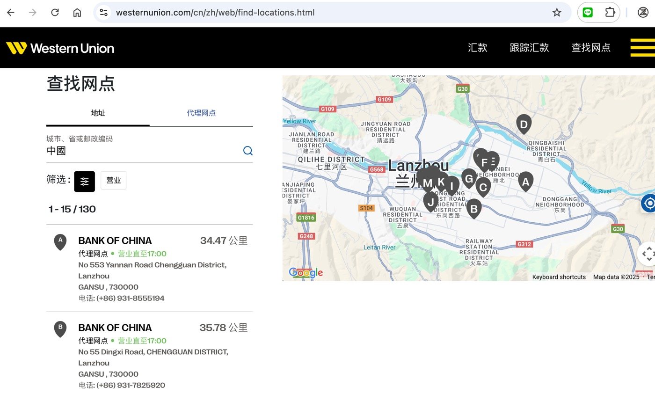Click the Western Union logo
Screen dimensions: 655x394
(60, 48)
